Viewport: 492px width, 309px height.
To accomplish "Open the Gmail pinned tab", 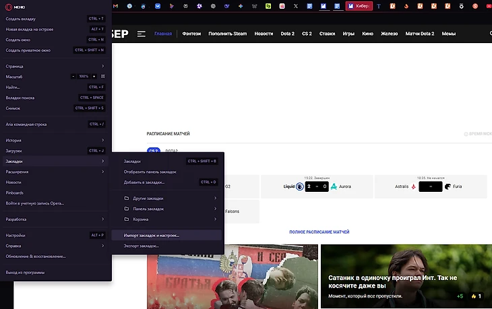I will coord(115,6).
